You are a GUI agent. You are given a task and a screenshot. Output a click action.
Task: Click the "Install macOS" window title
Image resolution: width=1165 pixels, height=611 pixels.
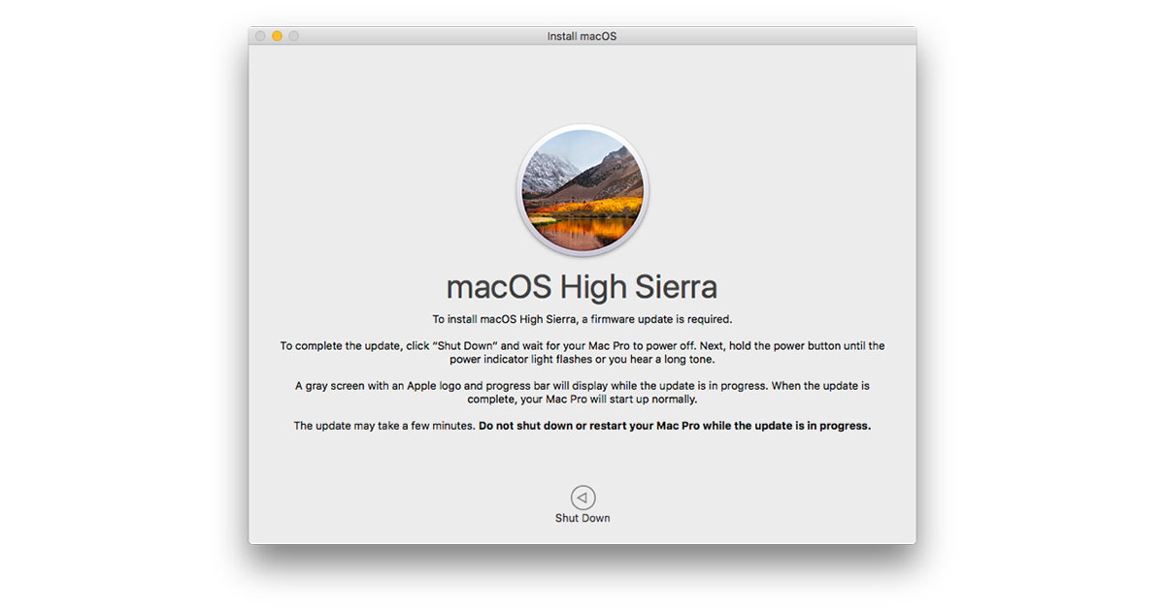582,36
